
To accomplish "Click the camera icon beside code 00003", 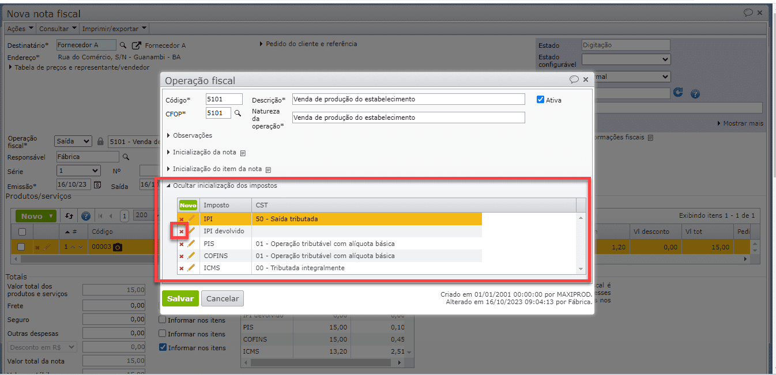I will (118, 247).
